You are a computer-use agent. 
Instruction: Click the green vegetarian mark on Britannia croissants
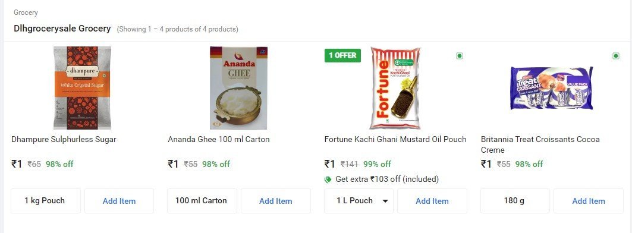pos(616,56)
